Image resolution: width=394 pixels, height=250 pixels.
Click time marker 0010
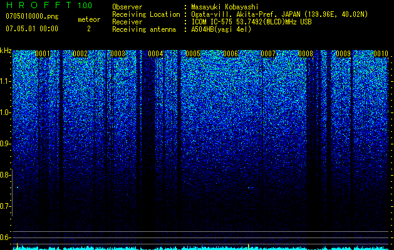[x=381, y=54]
